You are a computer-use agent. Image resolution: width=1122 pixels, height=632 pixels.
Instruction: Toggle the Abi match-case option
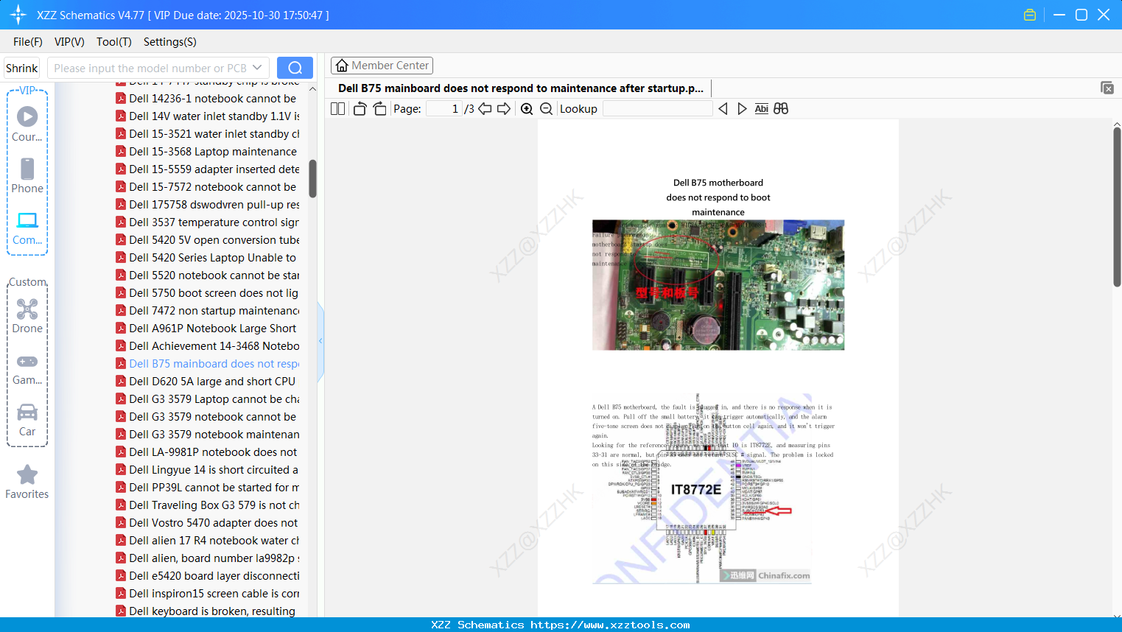(x=762, y=109)
